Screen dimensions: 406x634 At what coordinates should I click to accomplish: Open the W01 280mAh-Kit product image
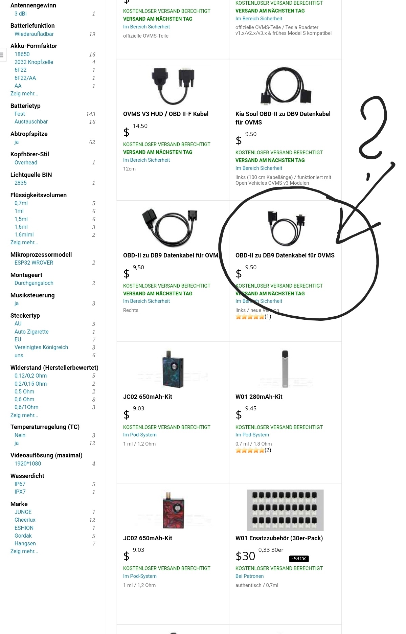click(285, 369)
